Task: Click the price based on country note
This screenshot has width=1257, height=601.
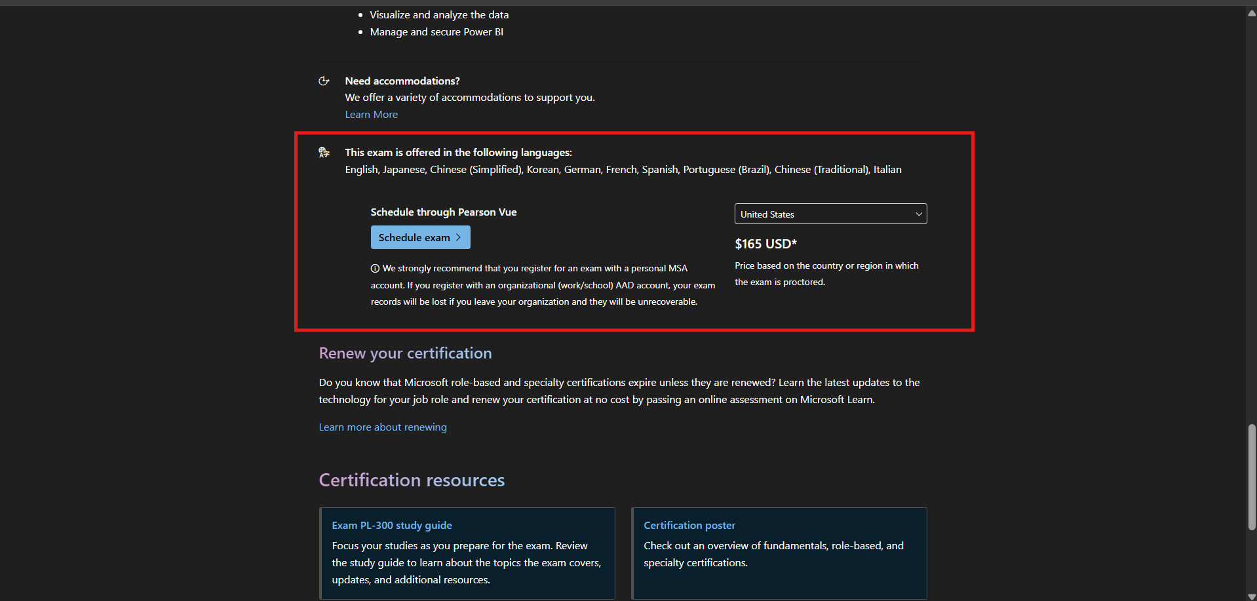Action: [x=826, y=274]
